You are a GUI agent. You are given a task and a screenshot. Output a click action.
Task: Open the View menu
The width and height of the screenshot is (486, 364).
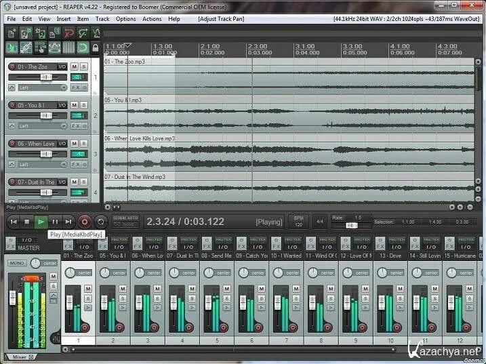point(44,19)
